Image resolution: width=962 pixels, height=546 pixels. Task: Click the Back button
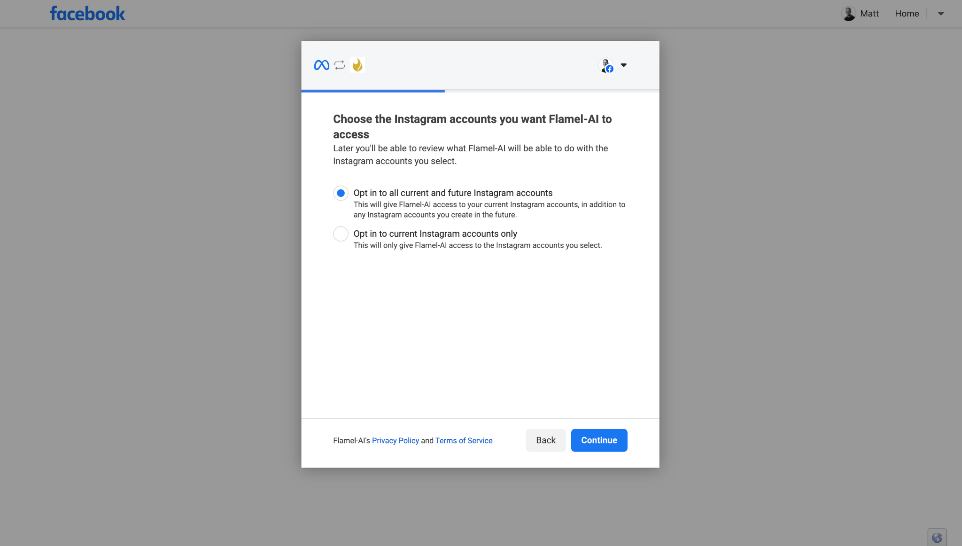click(546, 440)
